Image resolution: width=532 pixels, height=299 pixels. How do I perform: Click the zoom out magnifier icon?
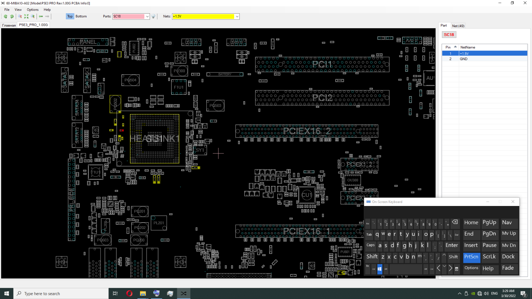click(x=20, y=16)
